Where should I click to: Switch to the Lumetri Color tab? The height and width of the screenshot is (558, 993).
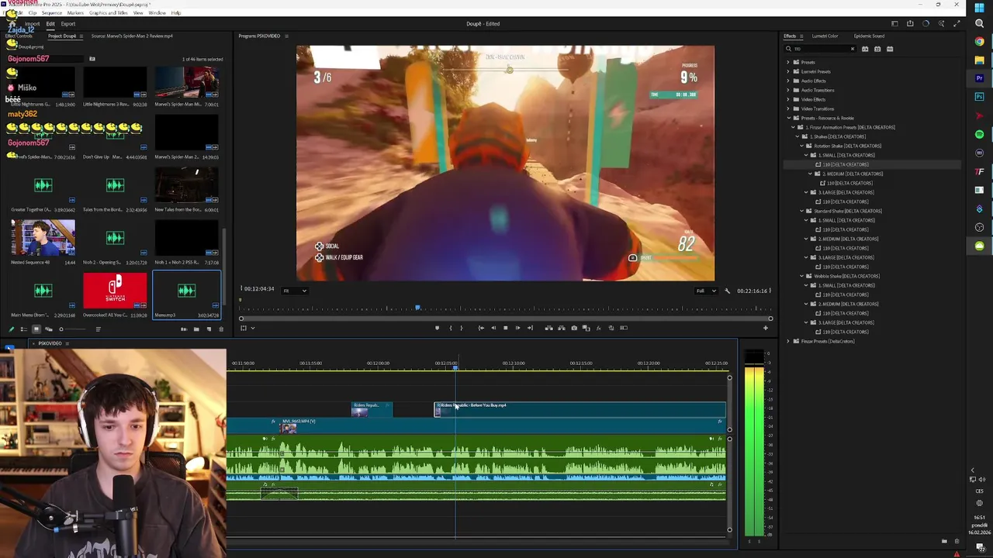coord(825,36)
